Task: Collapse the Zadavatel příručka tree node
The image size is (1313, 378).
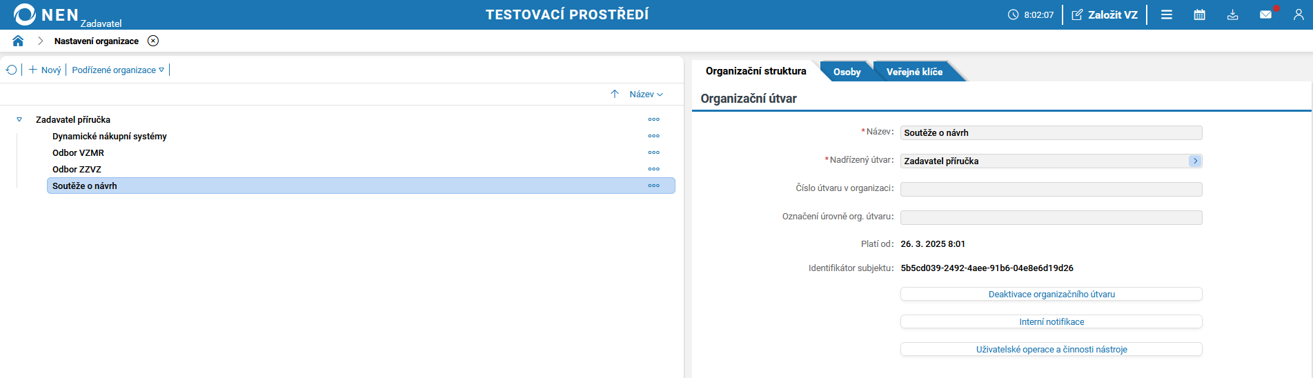Action: [x=19, y=119]
